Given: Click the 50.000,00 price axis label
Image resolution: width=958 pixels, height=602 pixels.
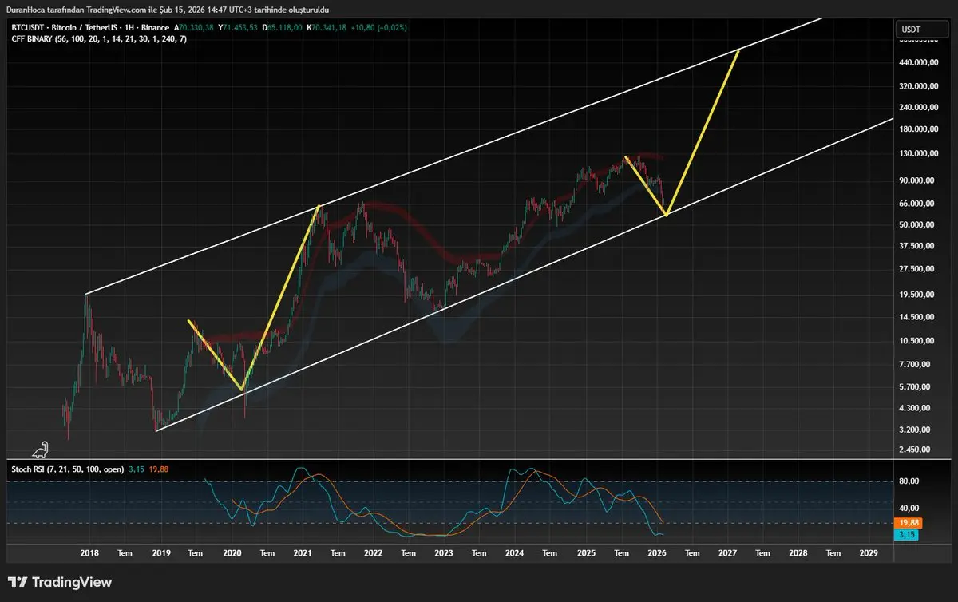Looking at the screenshot, I should click(x=918, y=224).
